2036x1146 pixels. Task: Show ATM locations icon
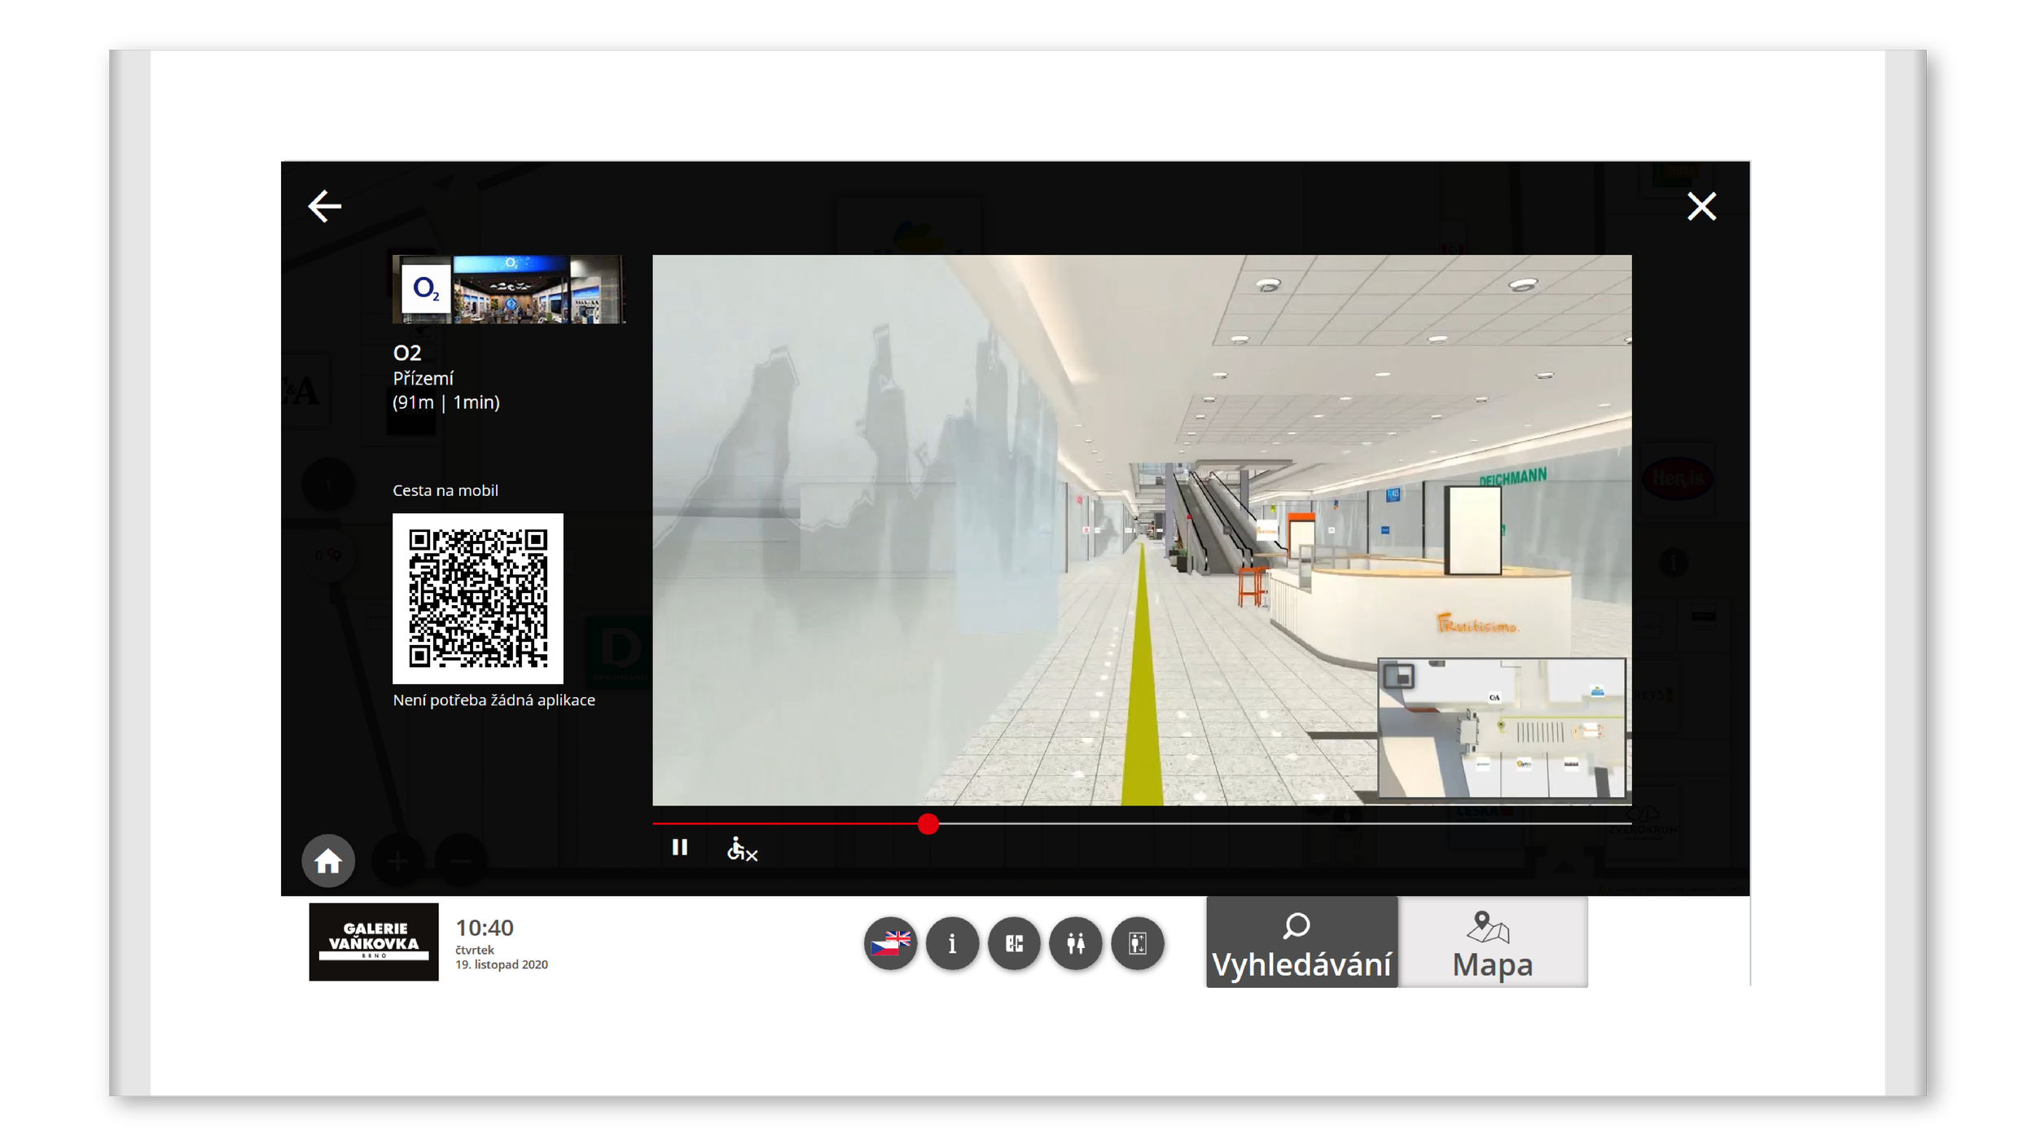click(x=1014, y=943)
